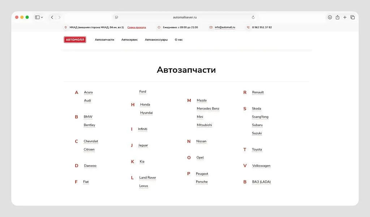Select the Renault brand link

(258, 92)
